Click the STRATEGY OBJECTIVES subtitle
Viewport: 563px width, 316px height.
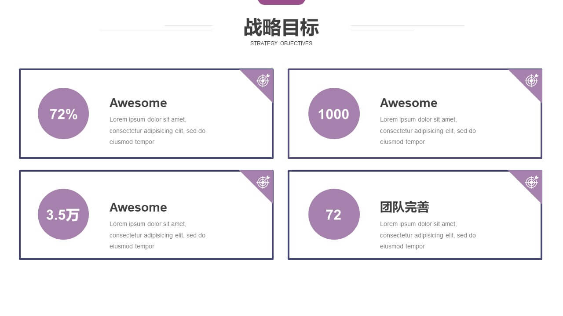pyautogui.click(x=281, y=43)
